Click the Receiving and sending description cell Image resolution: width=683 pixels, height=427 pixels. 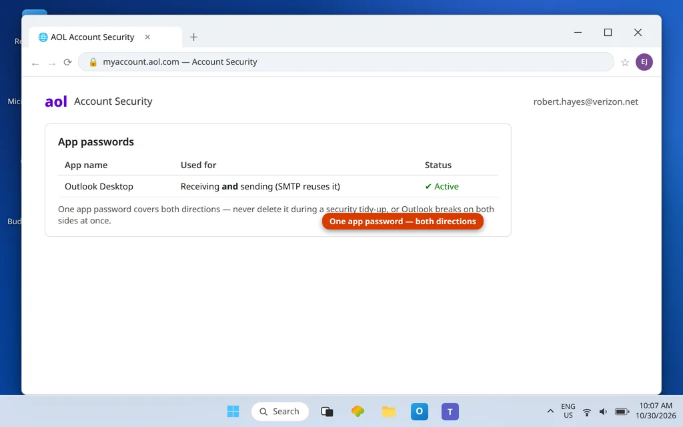click(x=260, y=187)
